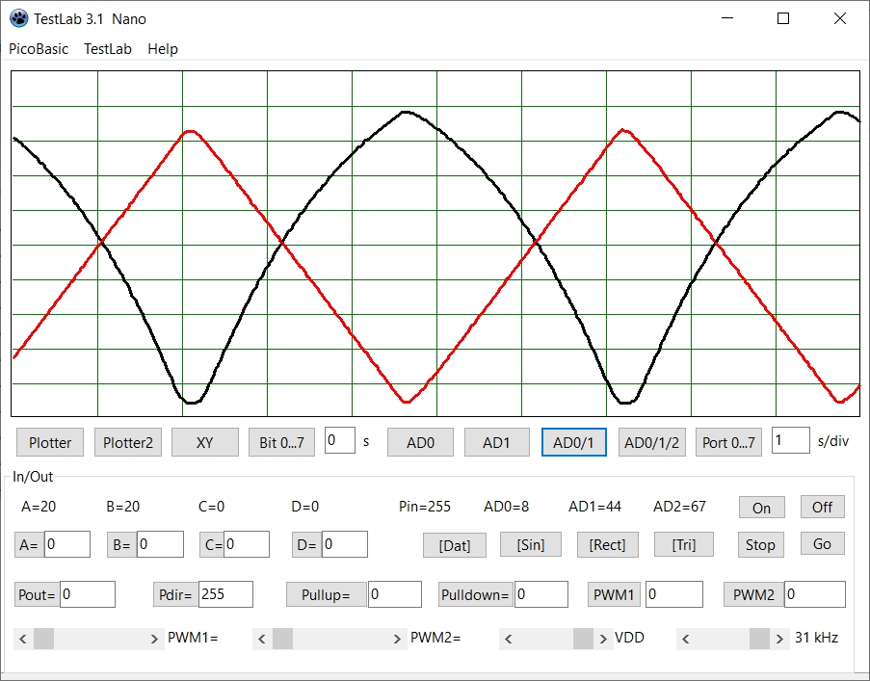Switch to XY display mode
The width and height of the screenshot is (870, 681).
coord(204,442)
